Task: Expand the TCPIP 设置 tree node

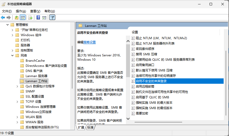Action: [x=17, y=102]
